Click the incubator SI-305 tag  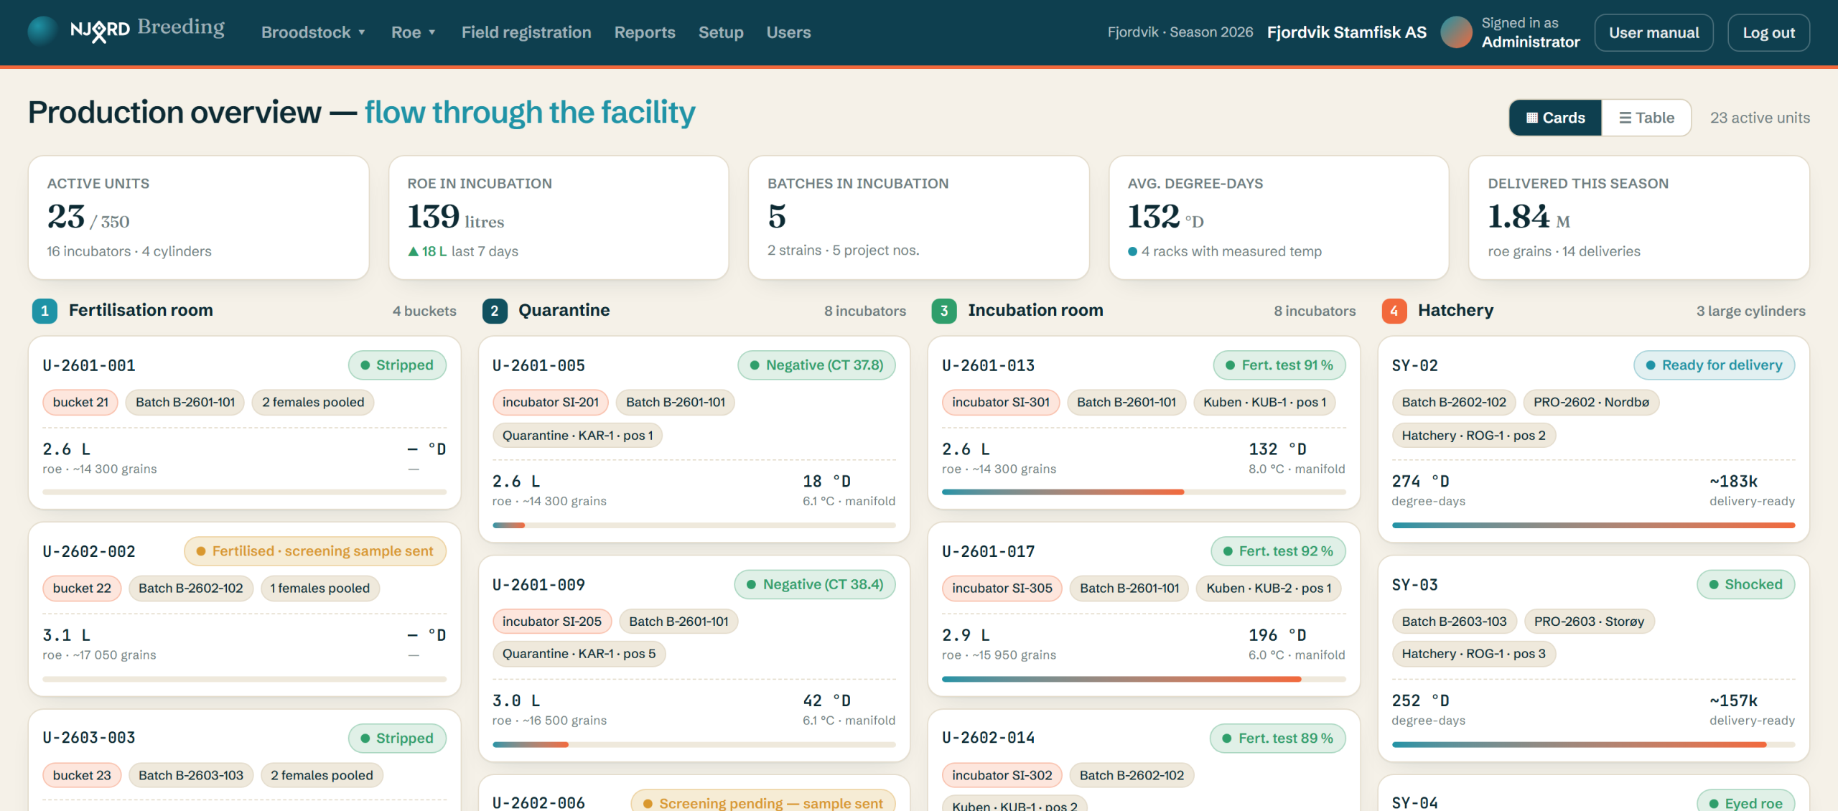pos(1002,588)
